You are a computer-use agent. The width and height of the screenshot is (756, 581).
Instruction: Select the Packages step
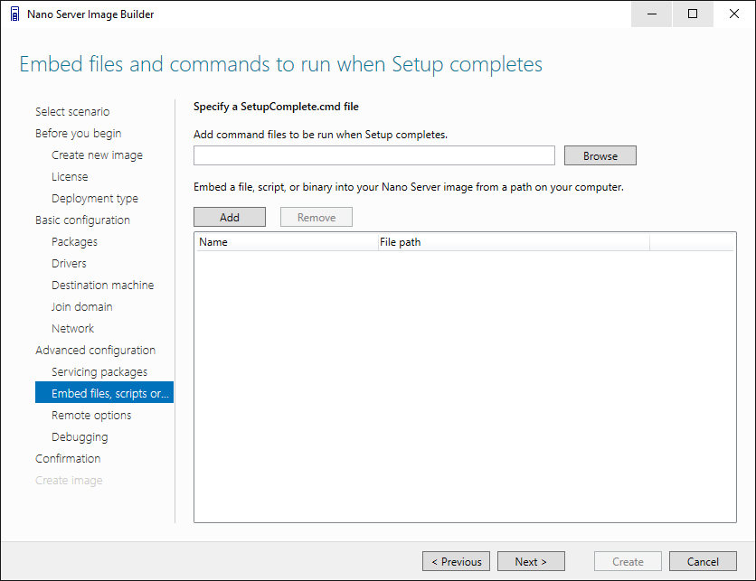[x=74, y=241]
